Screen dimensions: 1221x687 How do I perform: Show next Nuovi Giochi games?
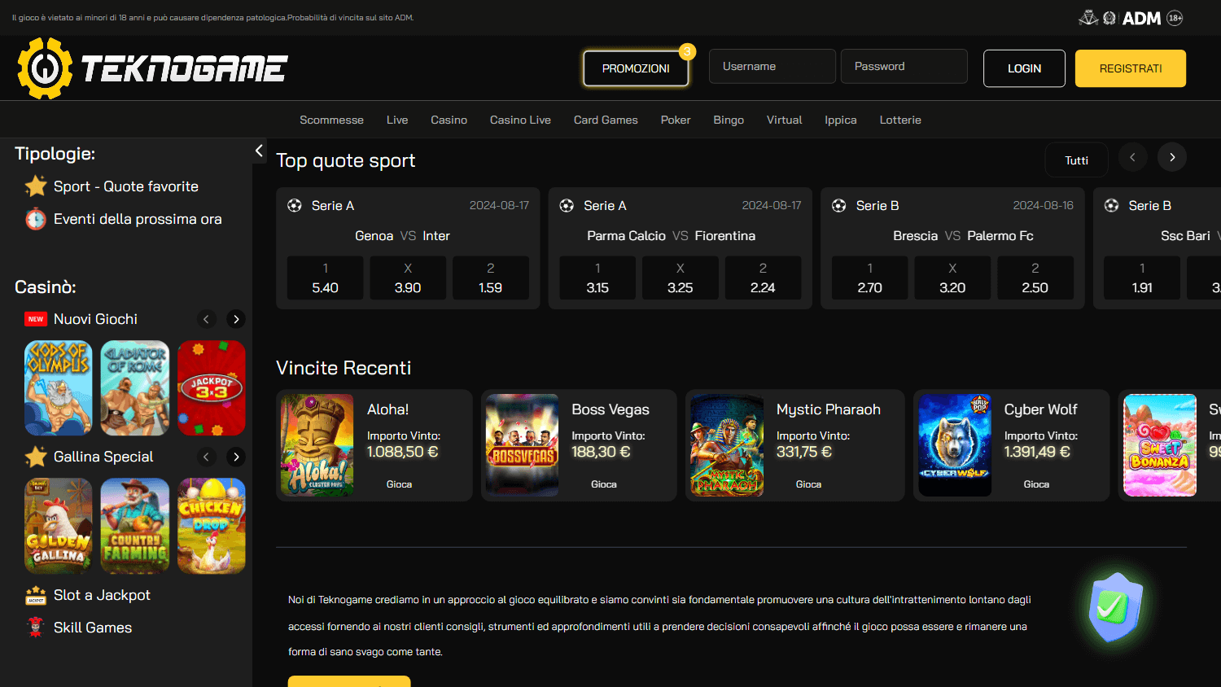(236, 319)
